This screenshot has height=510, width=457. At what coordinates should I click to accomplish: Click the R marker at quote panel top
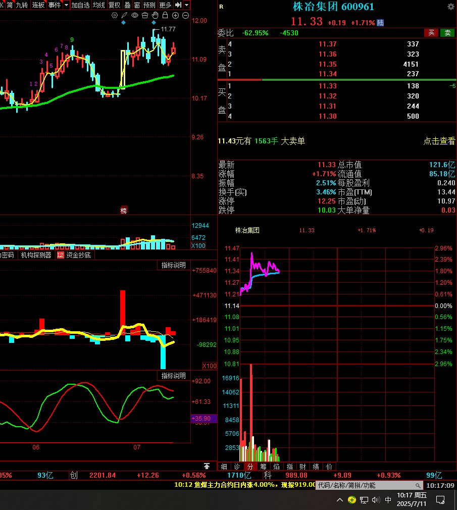point(221,7)
